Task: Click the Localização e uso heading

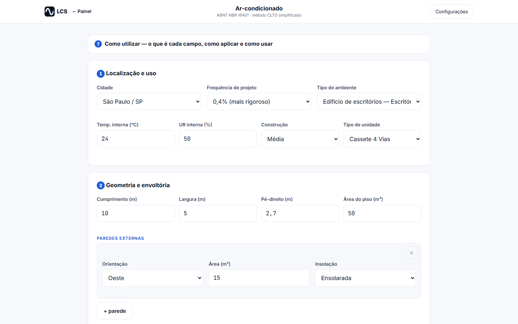Action: pyautogui.click(x=131, y=73)
